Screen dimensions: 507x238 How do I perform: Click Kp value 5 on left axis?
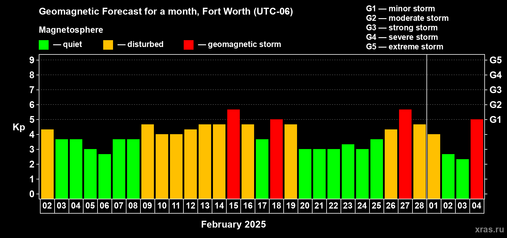tap(32, 120)
